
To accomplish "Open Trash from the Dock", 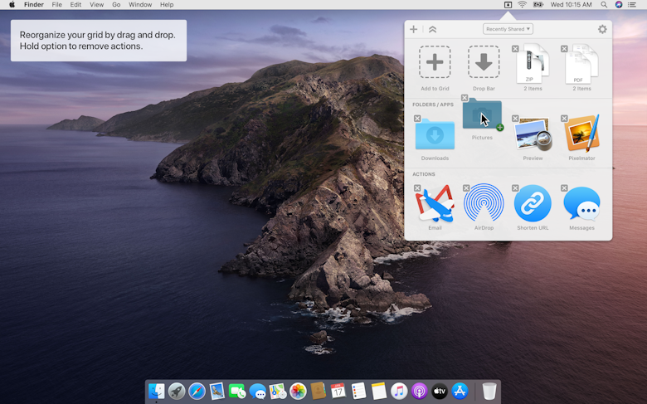I will coord(489,391).
